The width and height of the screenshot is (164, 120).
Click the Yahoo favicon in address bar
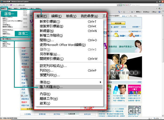tap(11, 5)
